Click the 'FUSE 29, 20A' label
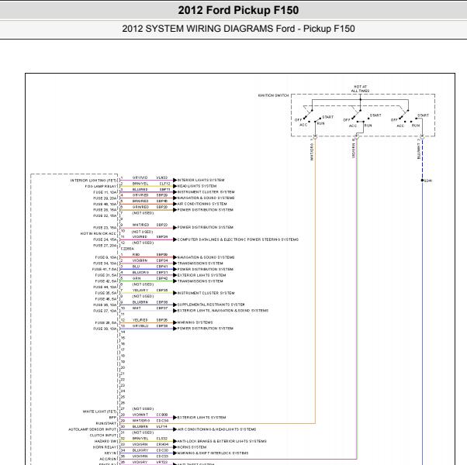Image resolution: width=467 pixels, height=465 pixels. coord(105,198)
